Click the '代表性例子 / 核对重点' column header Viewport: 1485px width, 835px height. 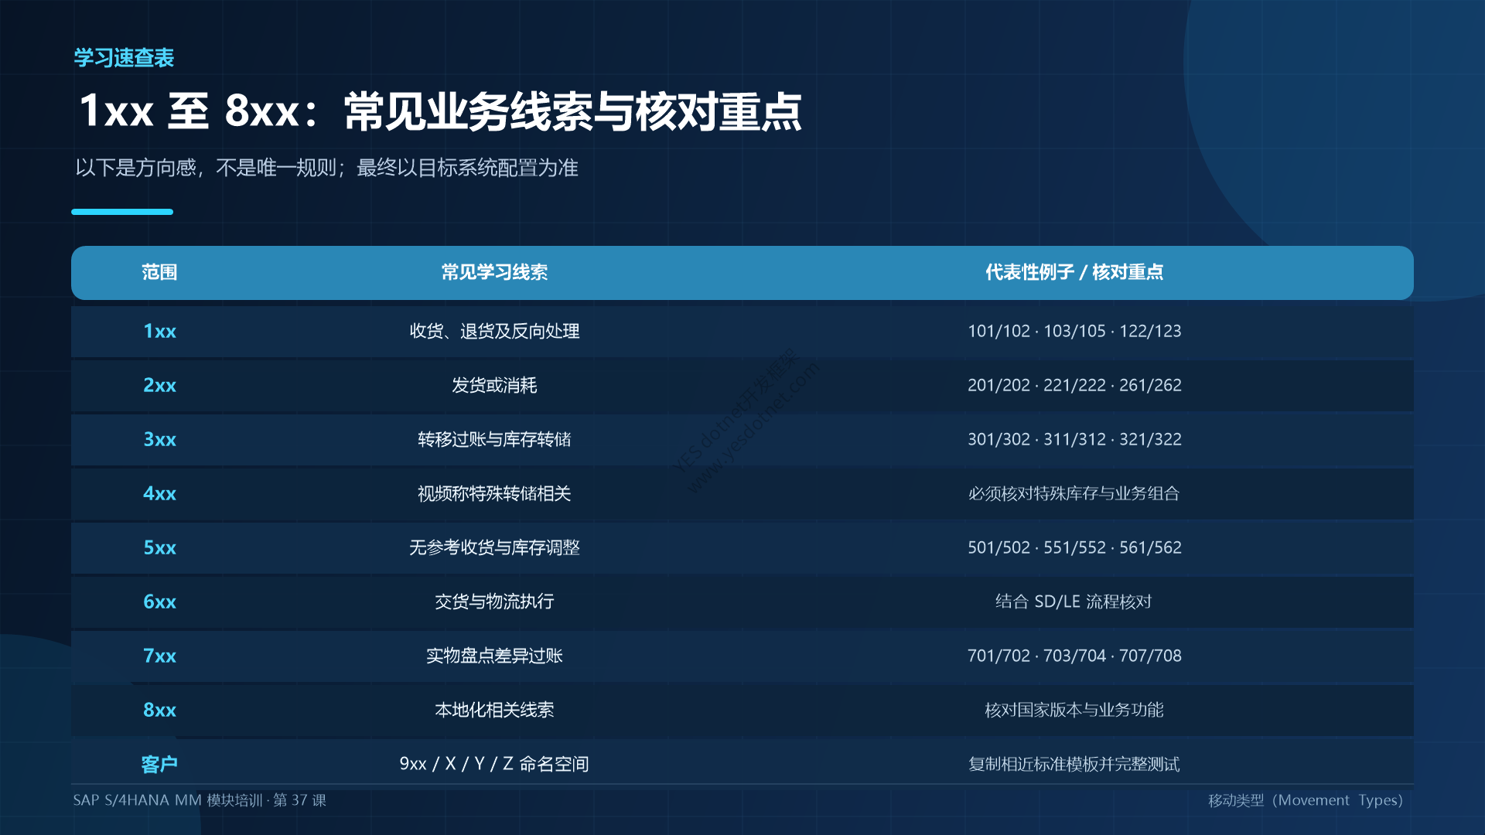click(1074, 272)
